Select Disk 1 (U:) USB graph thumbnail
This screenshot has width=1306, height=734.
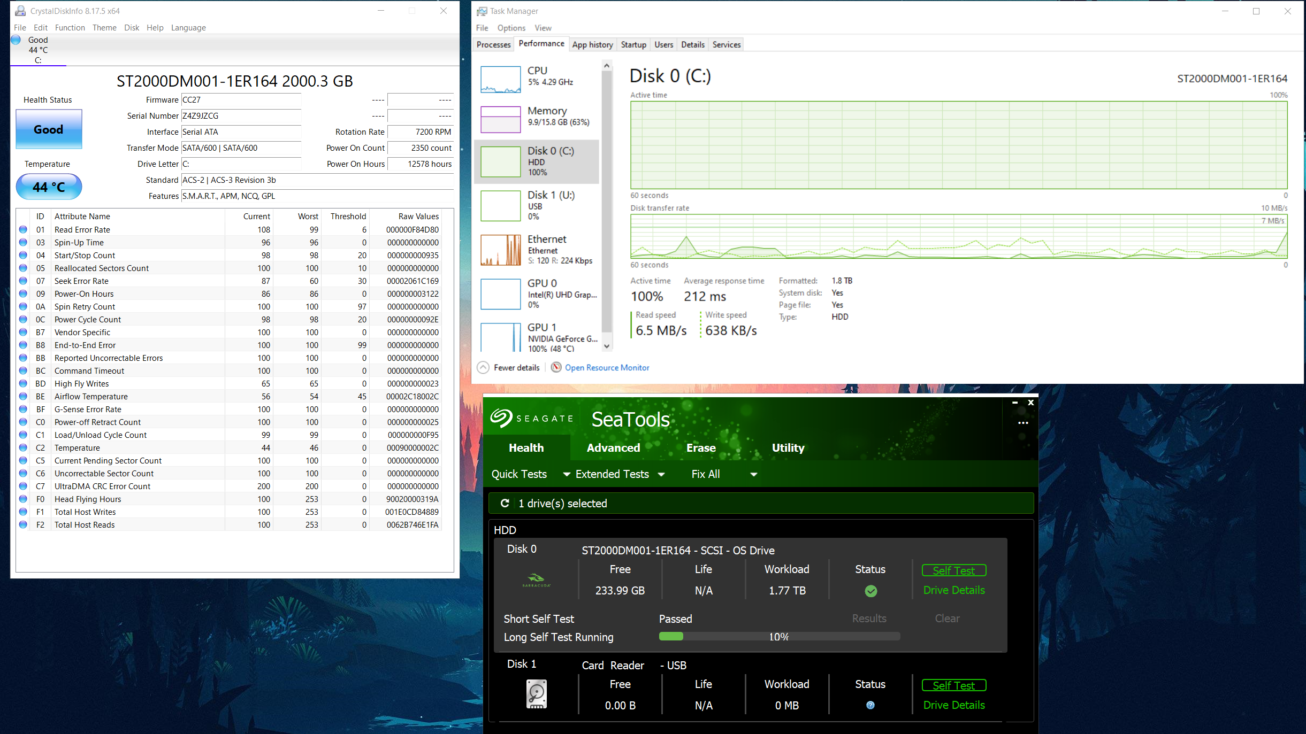point(500,206)
